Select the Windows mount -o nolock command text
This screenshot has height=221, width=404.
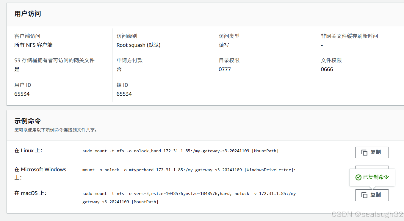click(x=189, y=170)
